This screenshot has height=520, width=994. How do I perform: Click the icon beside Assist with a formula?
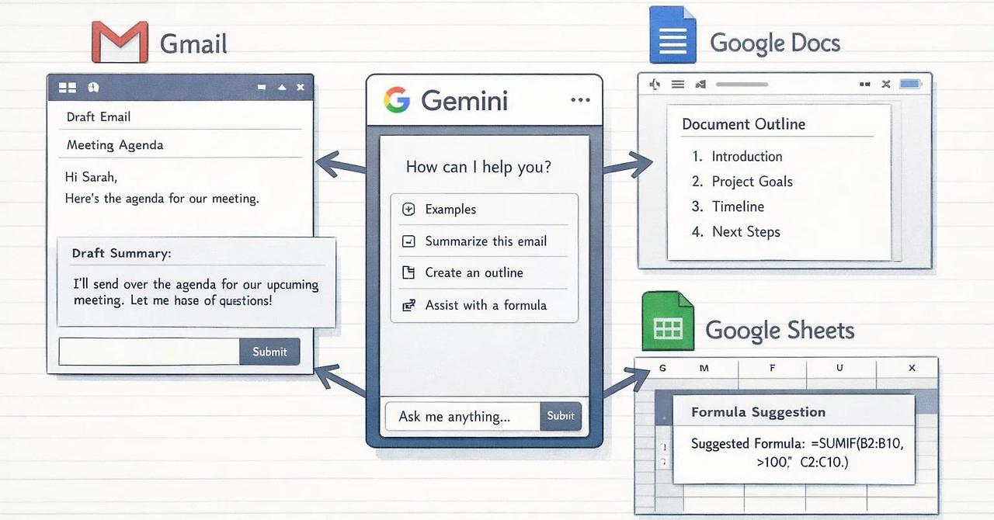pos(408,306)
